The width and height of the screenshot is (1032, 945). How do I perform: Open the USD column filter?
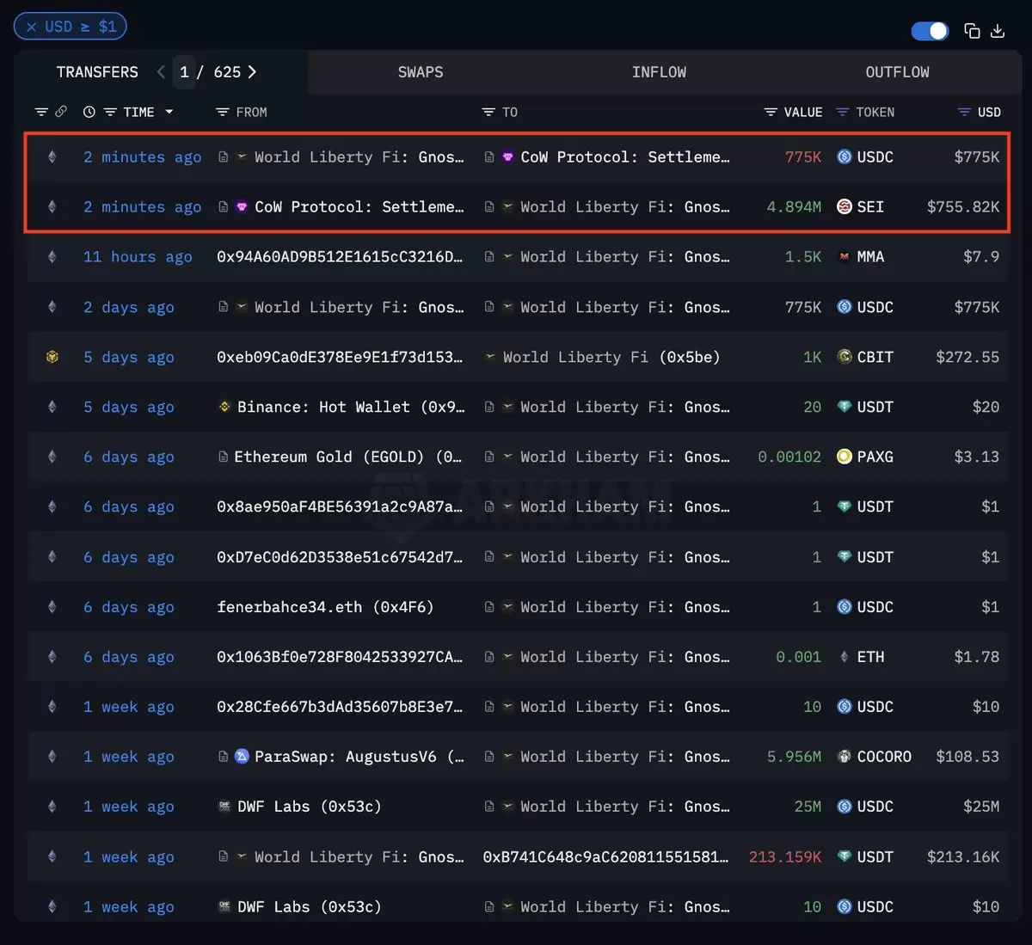point(965,112)
